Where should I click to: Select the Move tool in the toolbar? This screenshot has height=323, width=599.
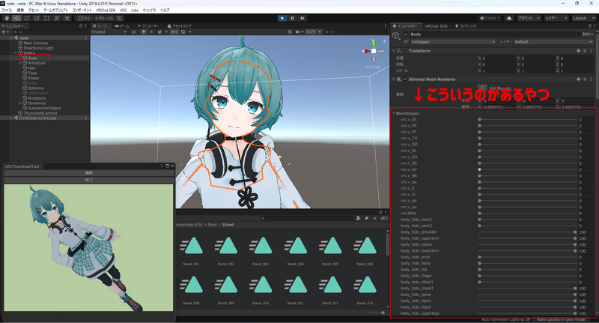(x=16, y=18)
